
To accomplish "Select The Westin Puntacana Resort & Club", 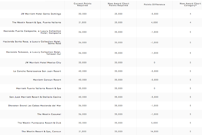I will tap(39, 123).
